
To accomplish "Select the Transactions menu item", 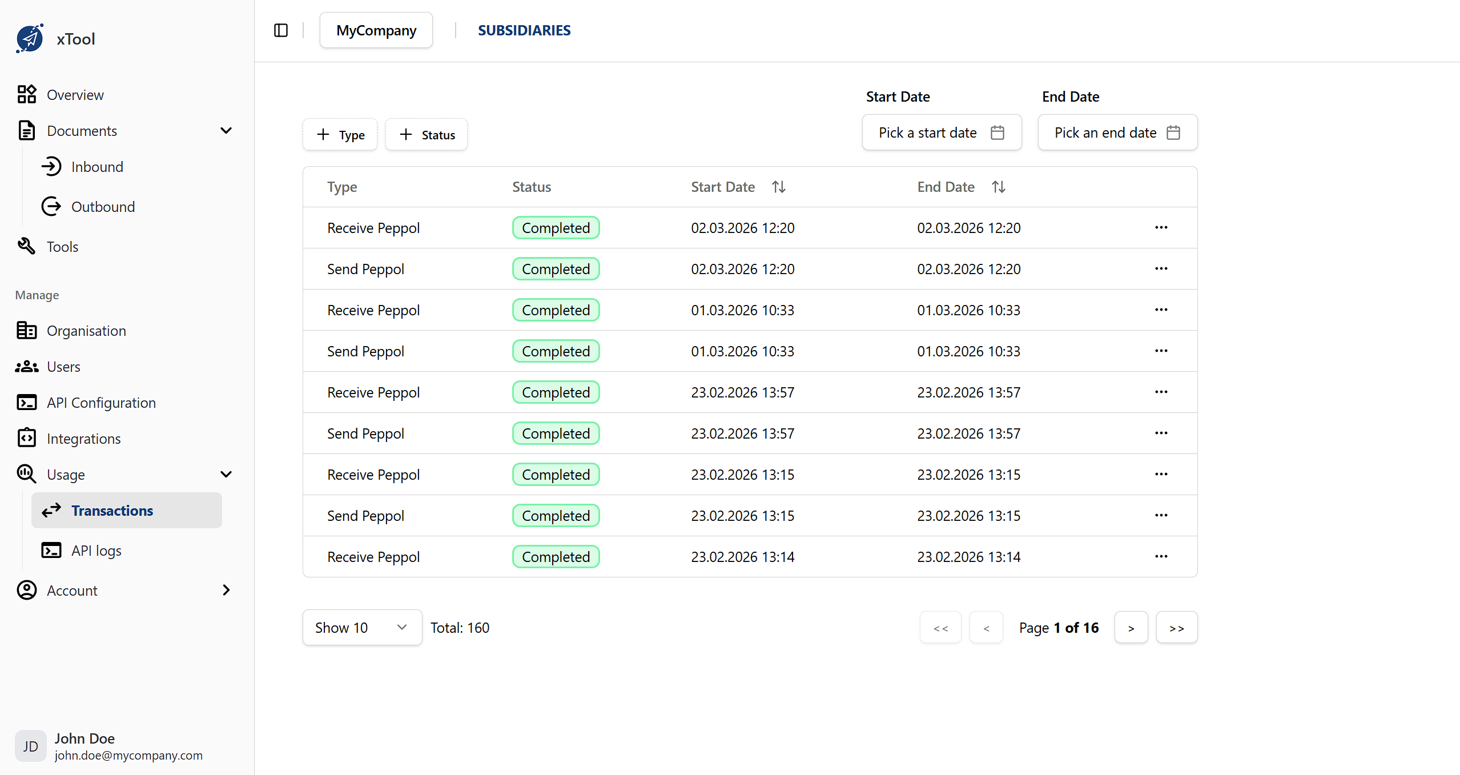I will 112,510.
